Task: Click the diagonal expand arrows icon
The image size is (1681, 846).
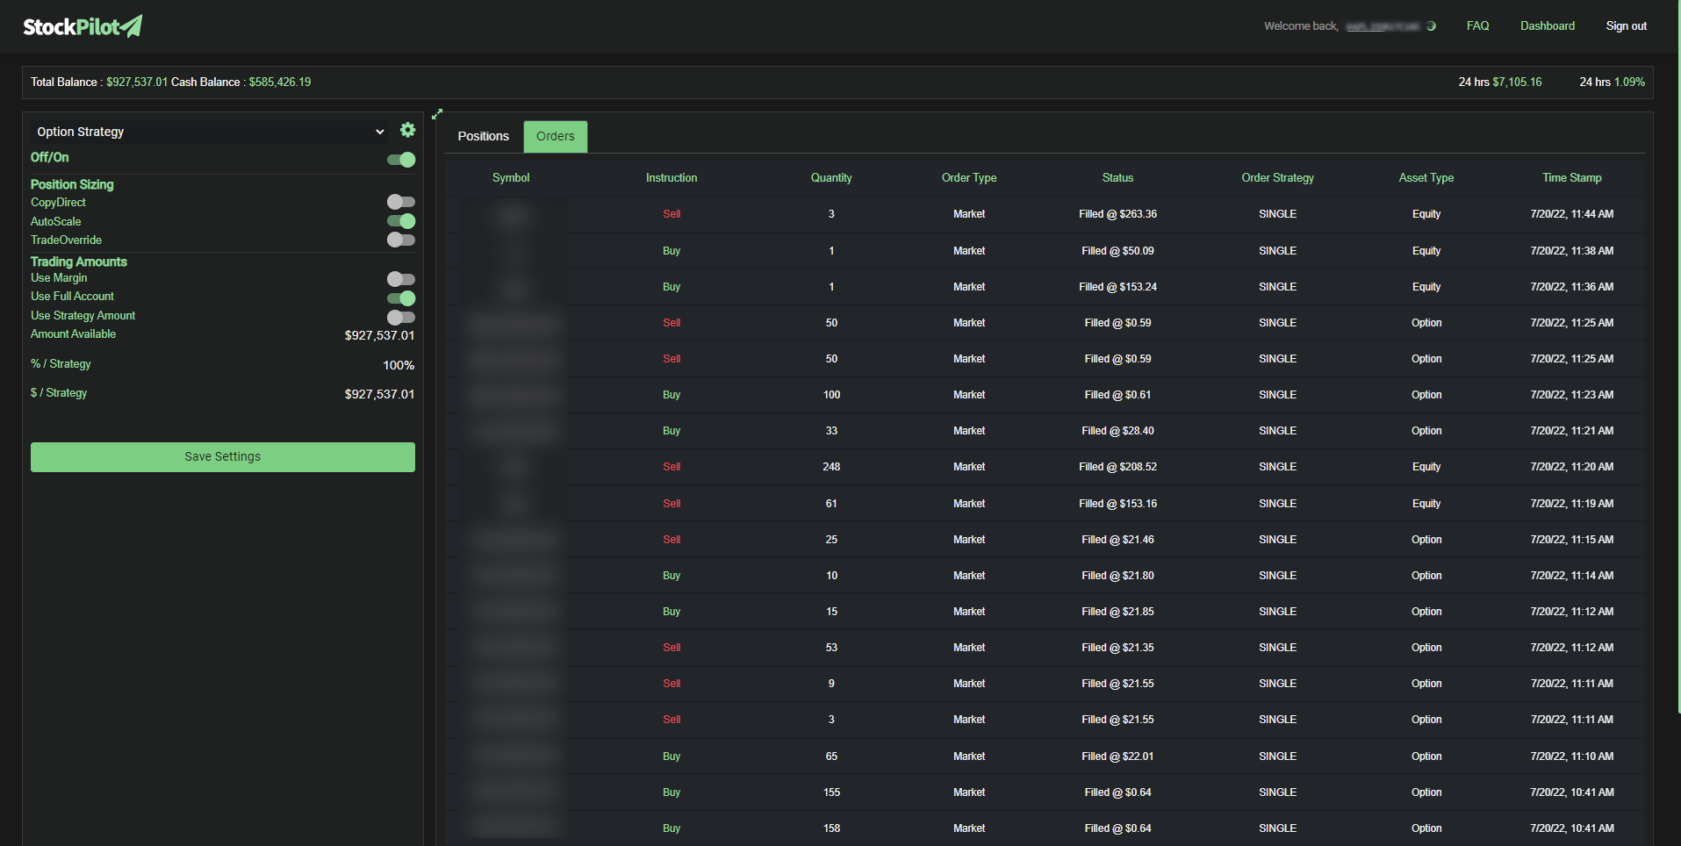Action: pyautogui.click(x=436, y=113)
